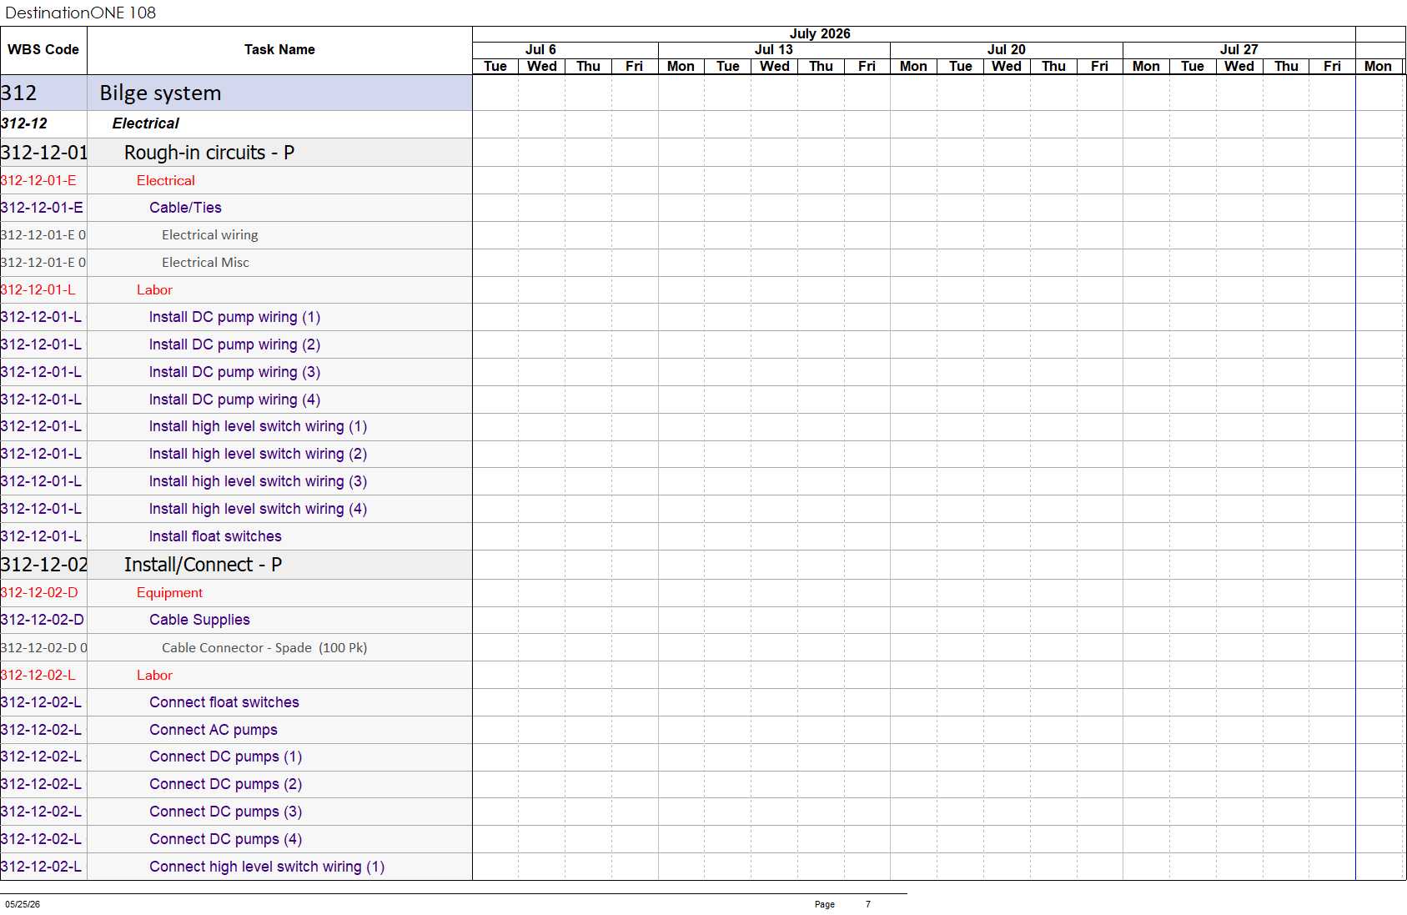Click the 312 WBS code cell
Viewport: 1407px width, 915px height.
[x=43, y=93]
